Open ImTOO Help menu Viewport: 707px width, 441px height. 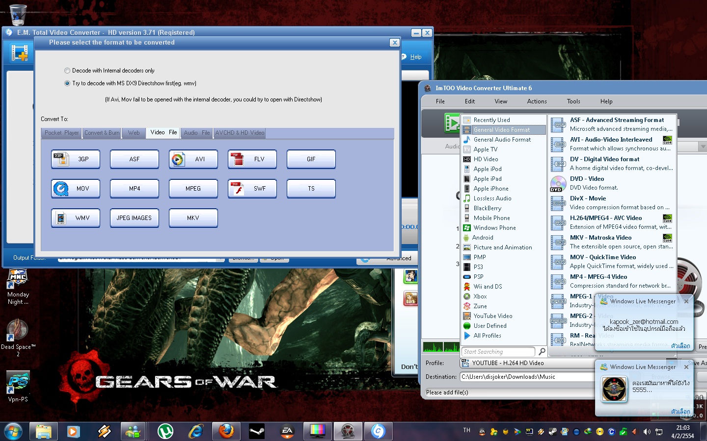point(606,101)
